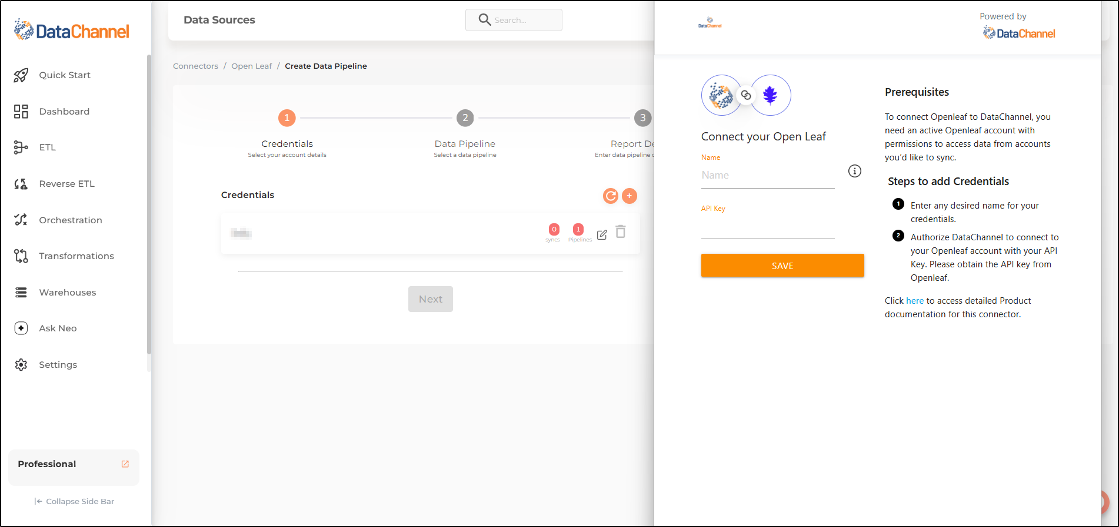Go to Reverse ETL section
The width and height of the screenshot is (1119, 527).
(x=66, y=184)
